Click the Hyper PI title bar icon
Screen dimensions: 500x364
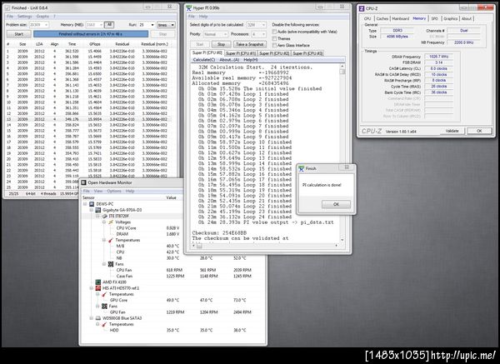click(x=189, y=7)
